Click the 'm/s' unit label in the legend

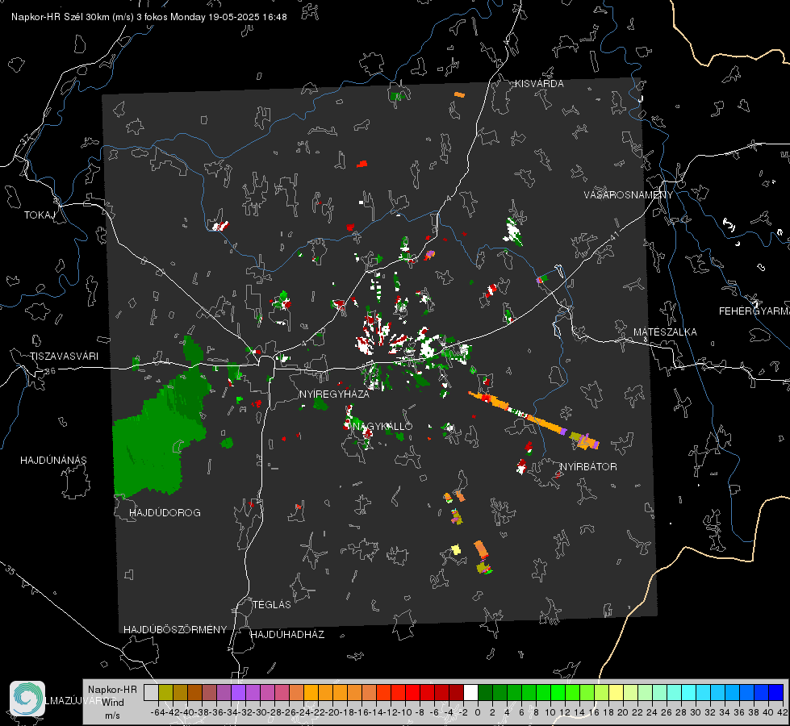pos(112,716)
